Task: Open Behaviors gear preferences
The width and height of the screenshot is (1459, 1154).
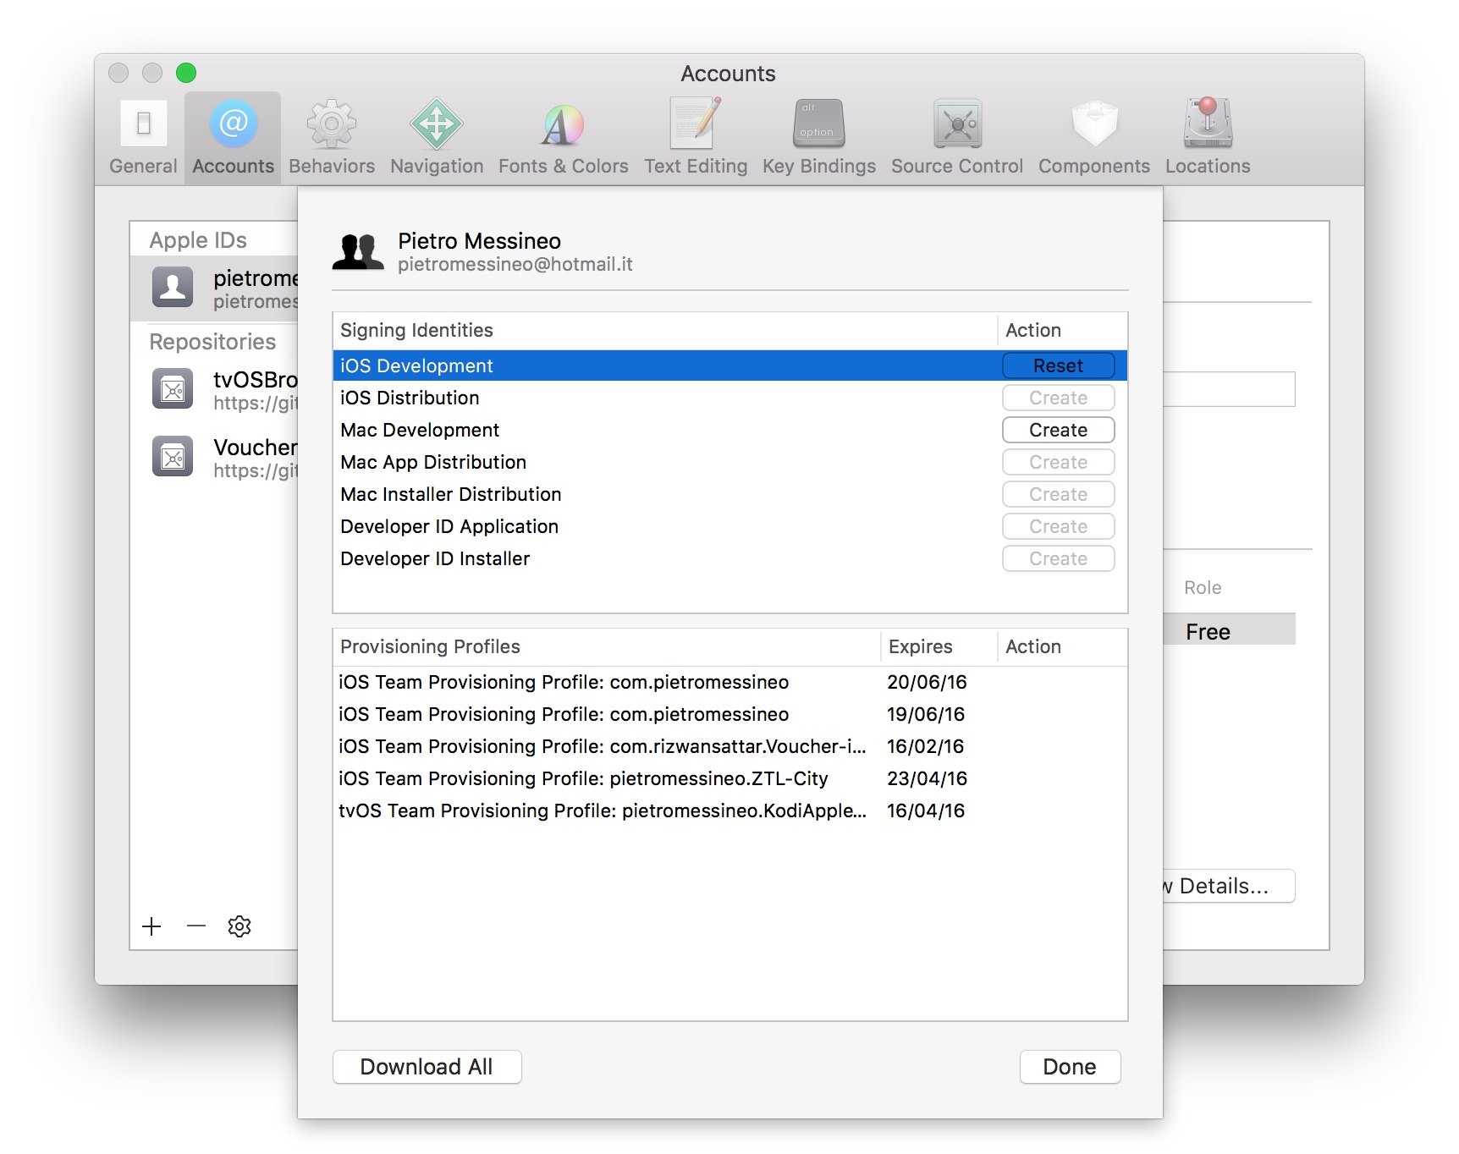Action: pyautogui.click(x=332, y=124)
